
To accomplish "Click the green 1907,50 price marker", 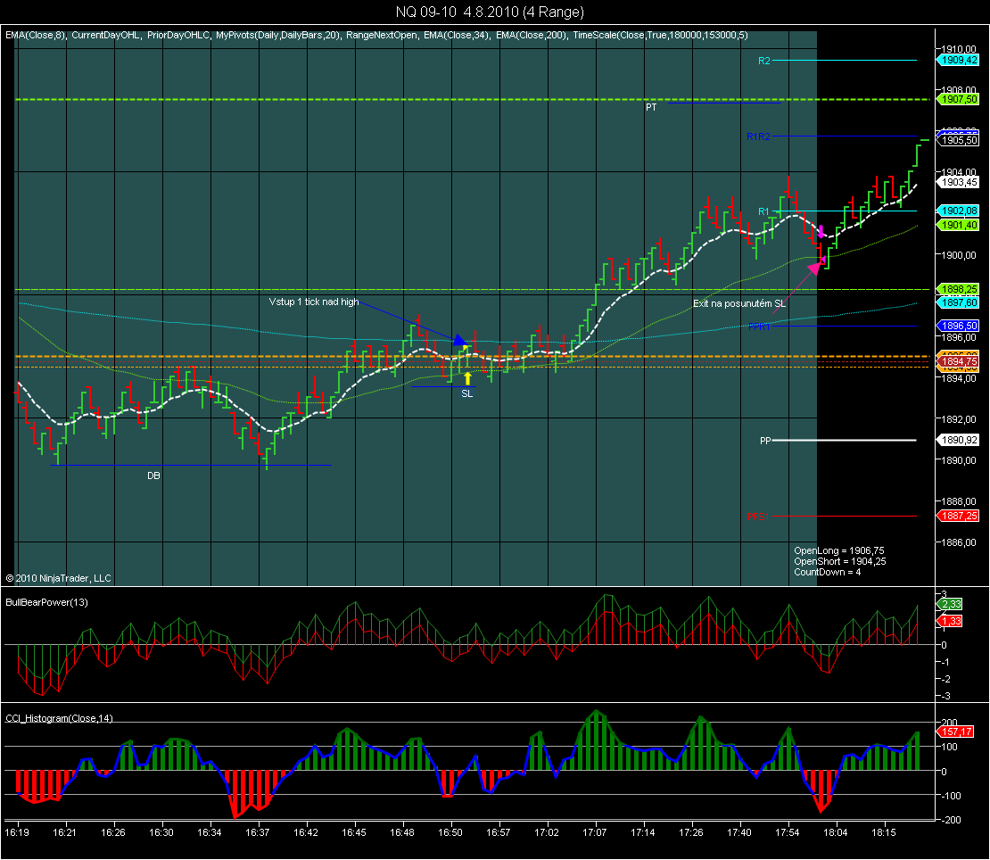I will coord(959,99).
